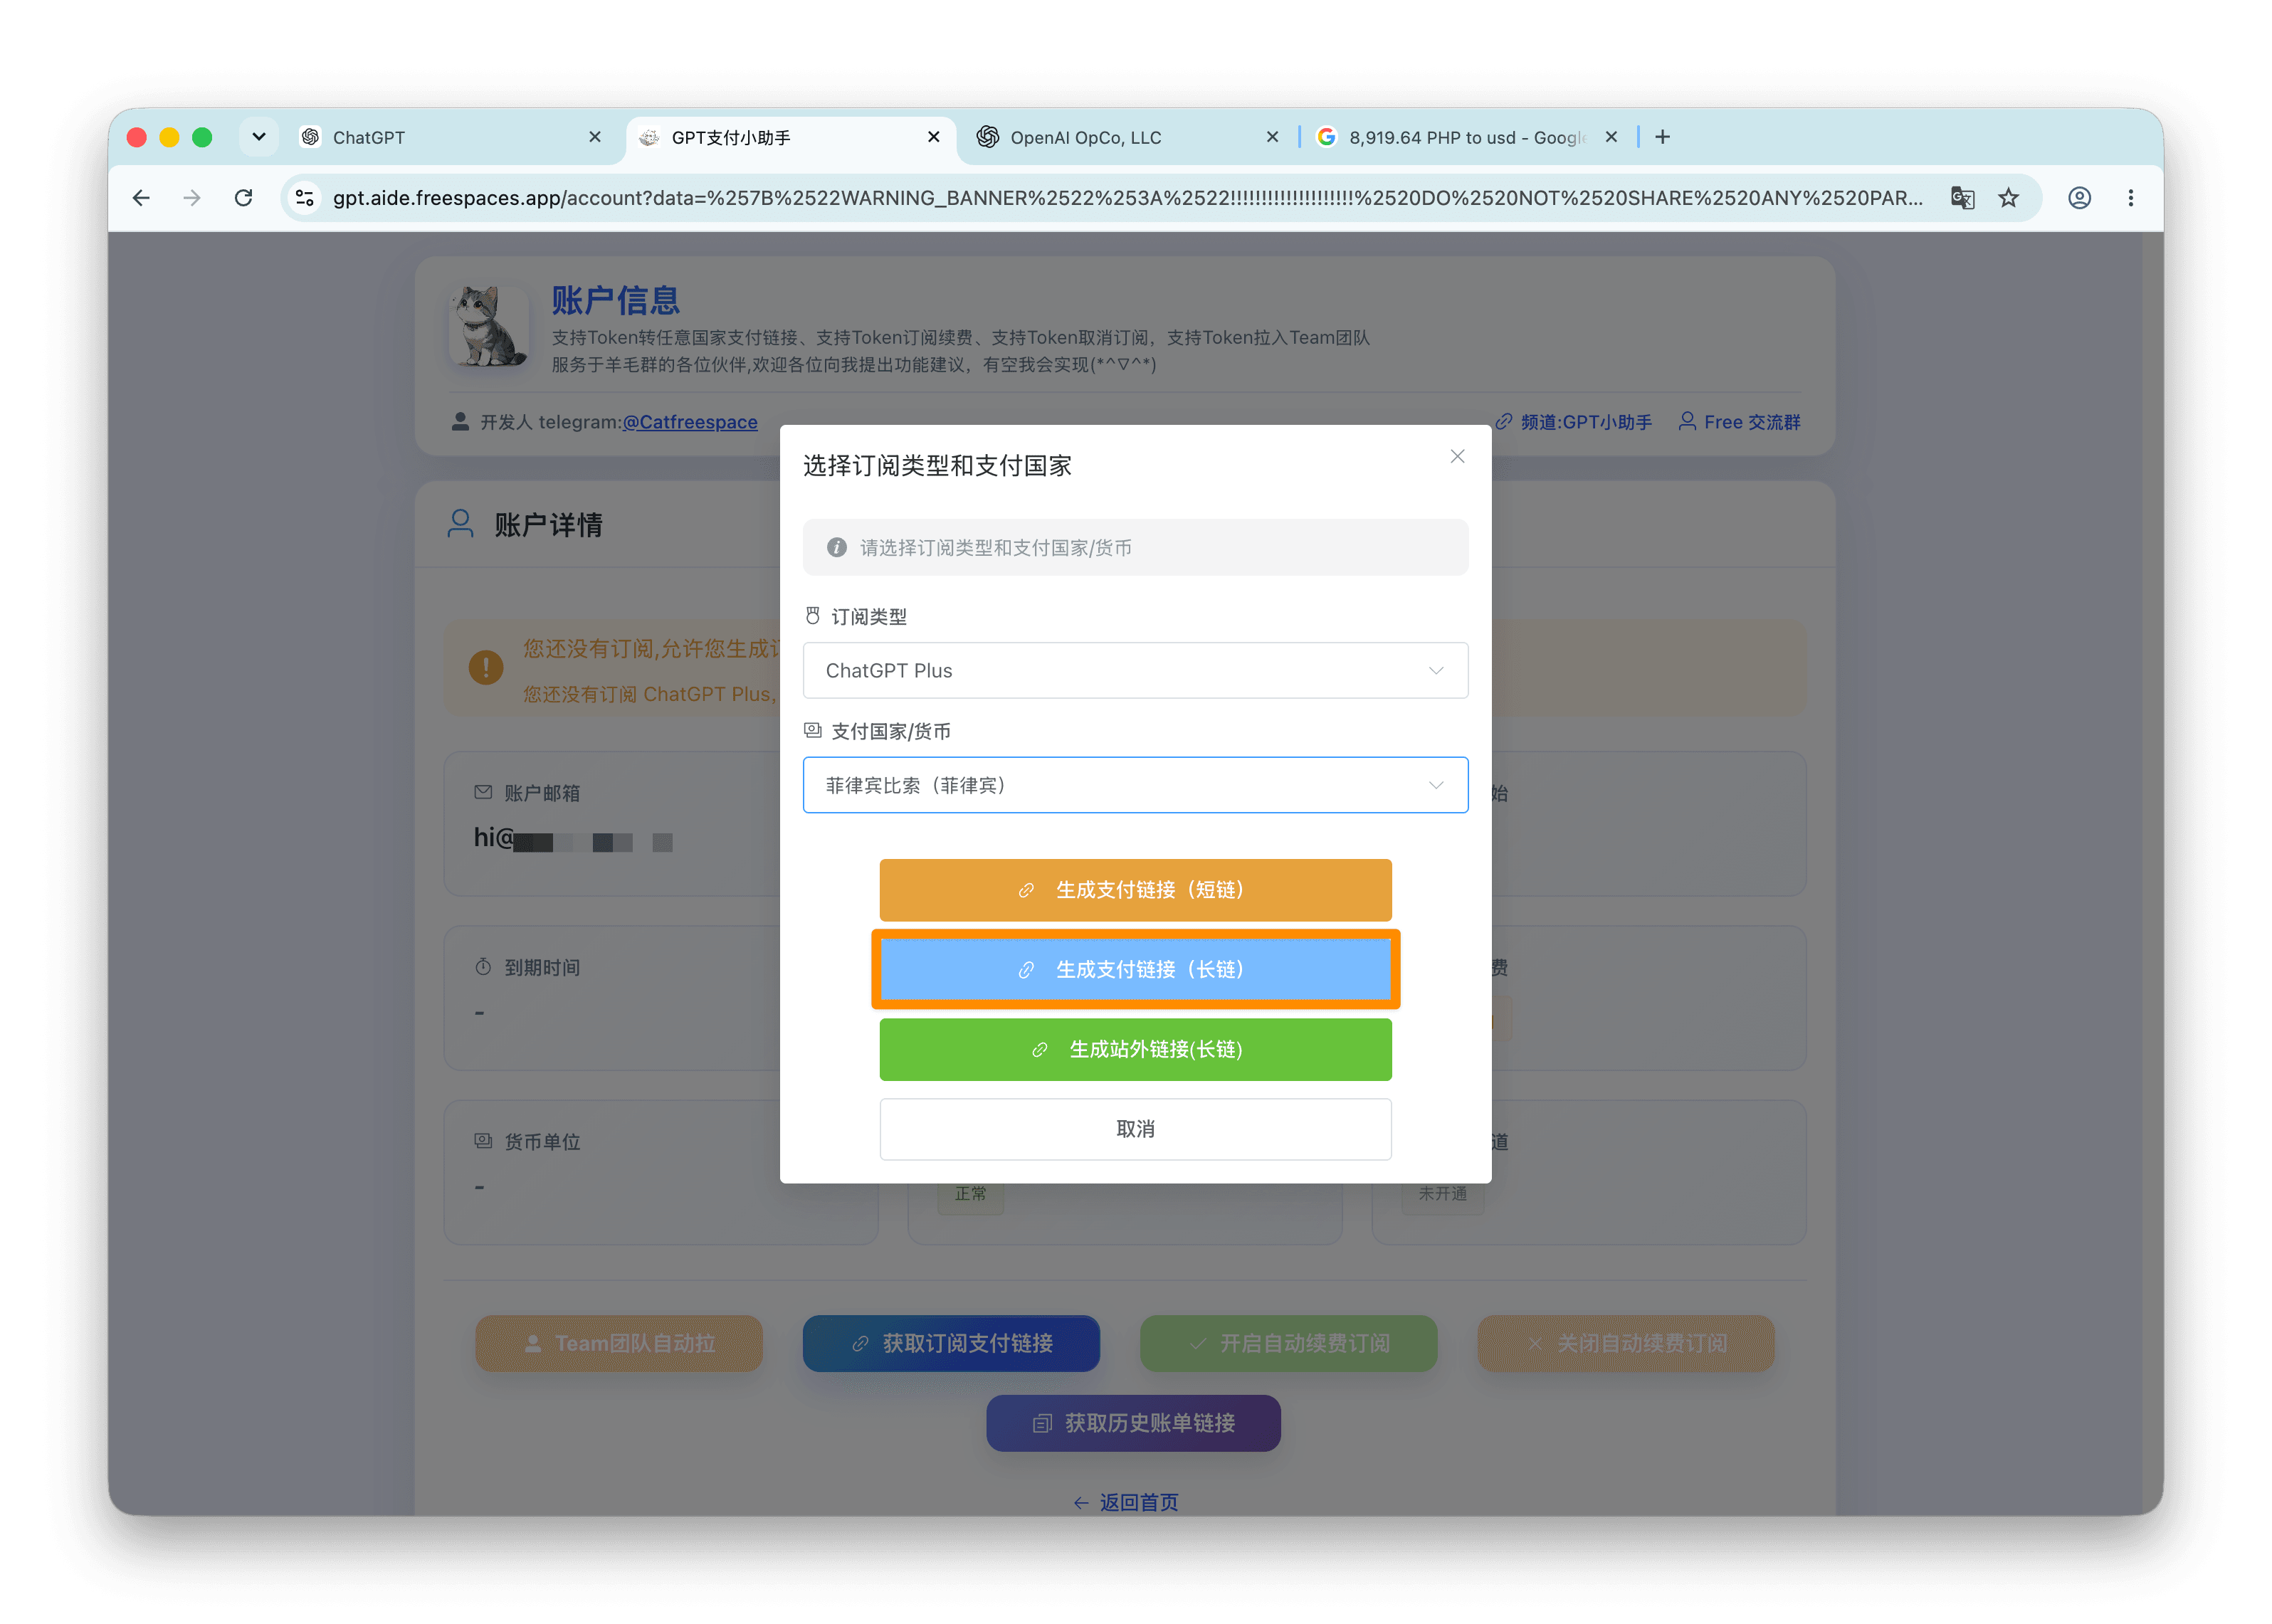The height and width of the screenshot is (1624, 2272).
Task: Click the address bar URL
Action: (x=1127, y=198)
